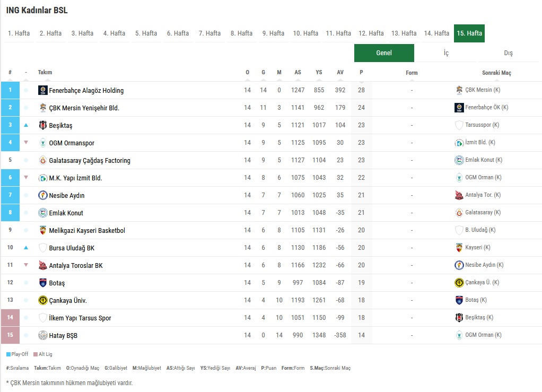Click the Melikgazi Kayseri Basketbol logo

43,230
